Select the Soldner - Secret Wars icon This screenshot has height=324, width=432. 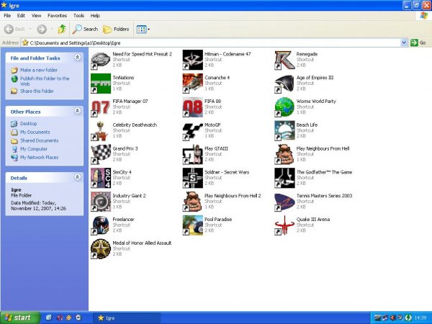192,178
